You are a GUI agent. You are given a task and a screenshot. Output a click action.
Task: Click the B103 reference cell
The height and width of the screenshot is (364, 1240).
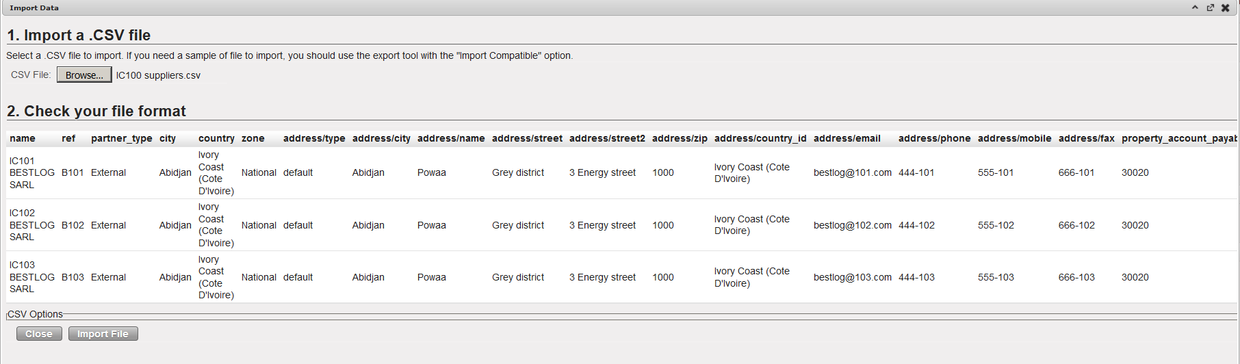pos(73,277)
